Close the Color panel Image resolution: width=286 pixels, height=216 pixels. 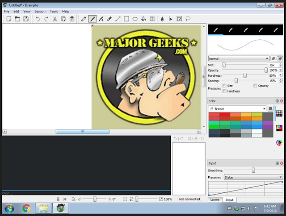[282, 101]
